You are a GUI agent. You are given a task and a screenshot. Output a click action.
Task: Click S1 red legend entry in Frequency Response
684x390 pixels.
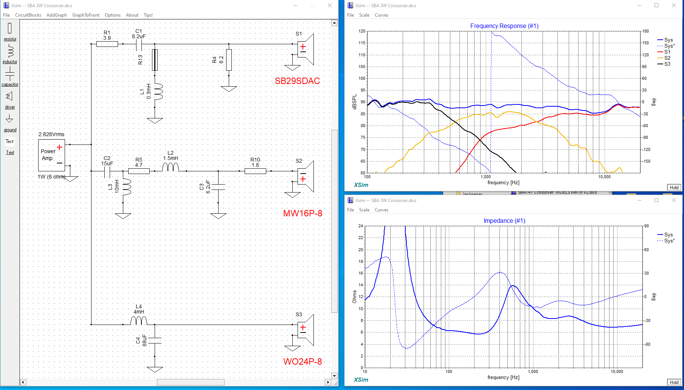tap(664, 52)
